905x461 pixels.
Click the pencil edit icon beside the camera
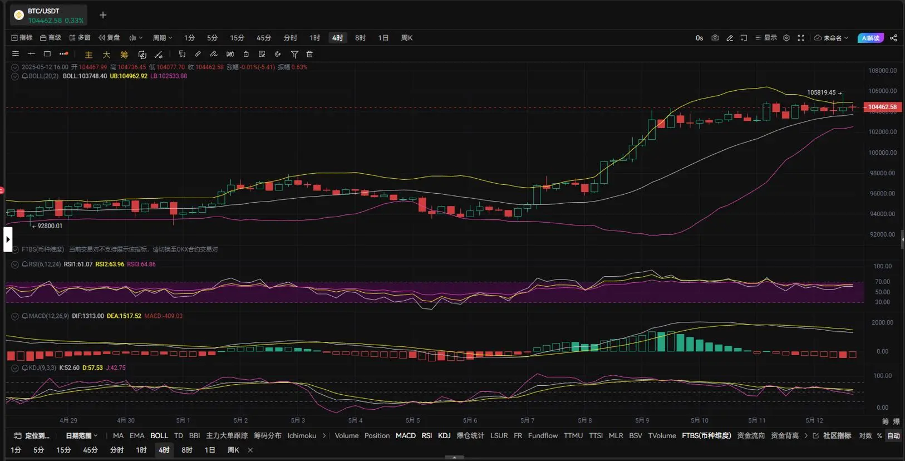coord(729,38)
